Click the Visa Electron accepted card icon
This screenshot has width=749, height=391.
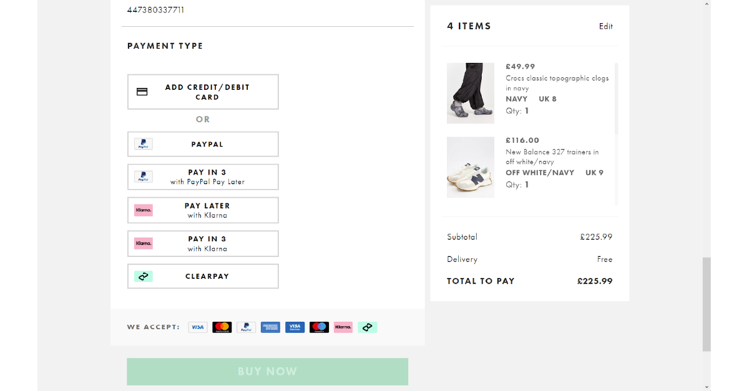(x=295, y=327)
